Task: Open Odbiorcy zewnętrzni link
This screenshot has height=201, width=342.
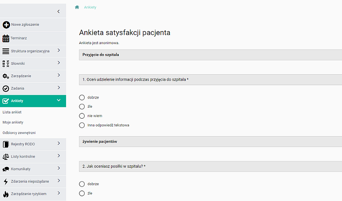Action: coord(19,133)
